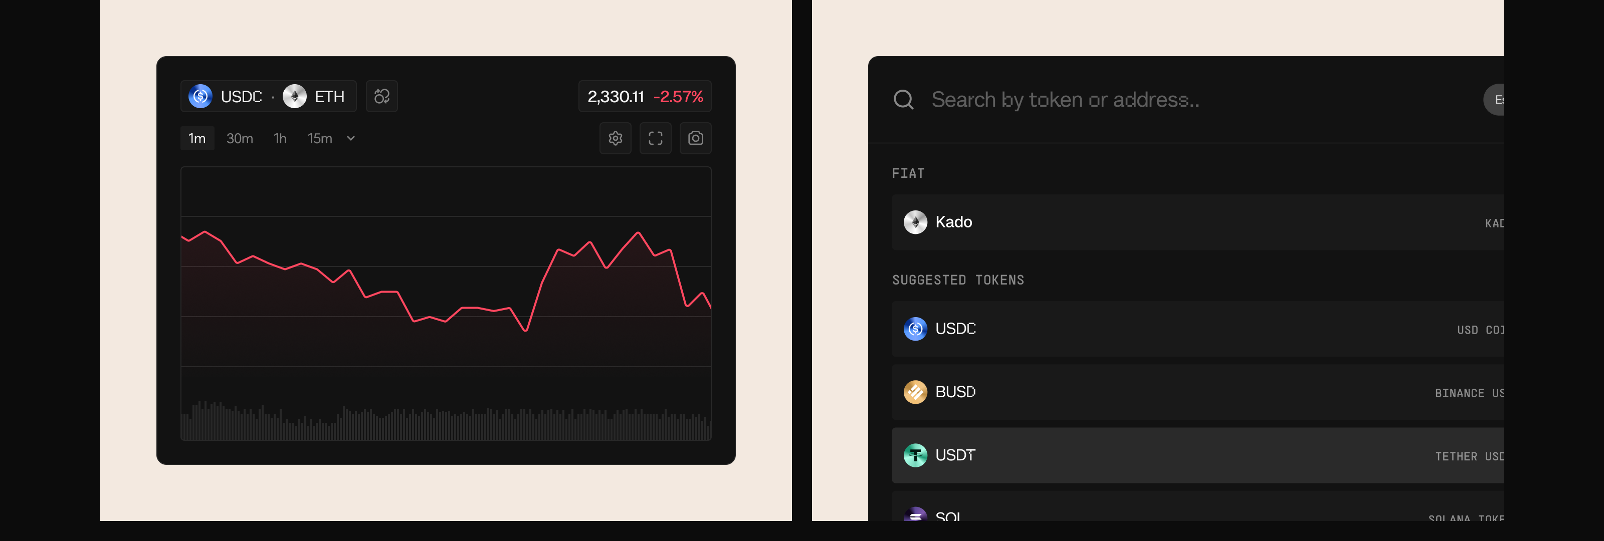Open the USDC · ETH pair selector
This screenshot has width=1604, height=541.
pyautogui.click(x=268, y=97)
